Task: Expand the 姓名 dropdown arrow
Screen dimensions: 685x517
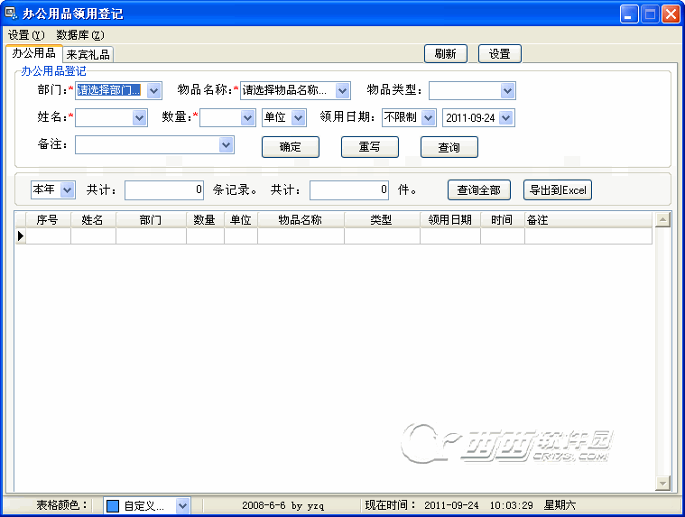Action: 139,118
